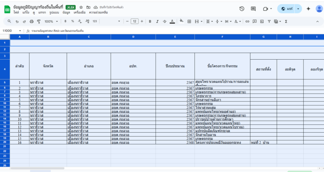Click the minus to decrease font size

tap(127, 21)
